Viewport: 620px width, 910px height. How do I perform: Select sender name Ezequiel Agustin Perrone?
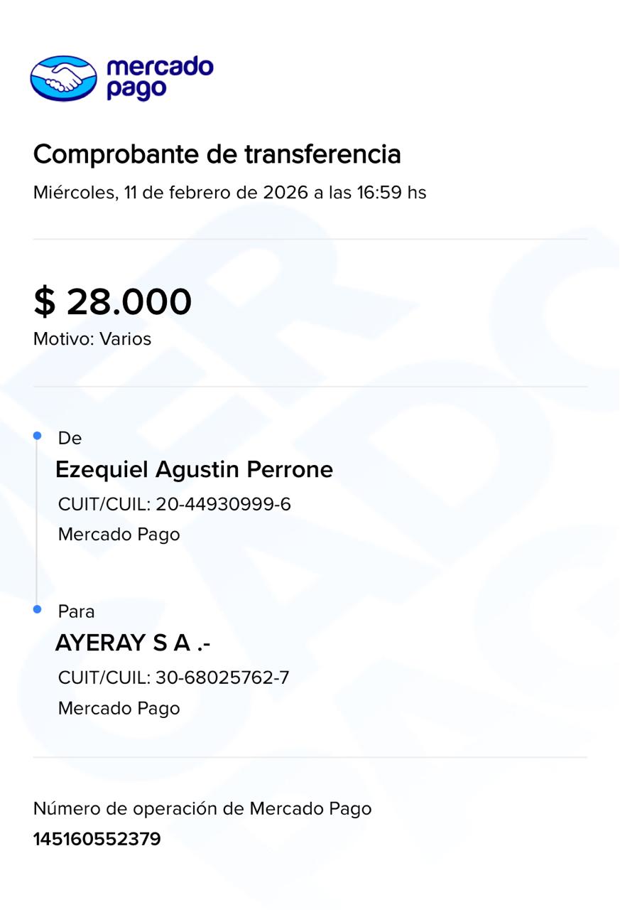pyautogui.click(x=194, y=470)
